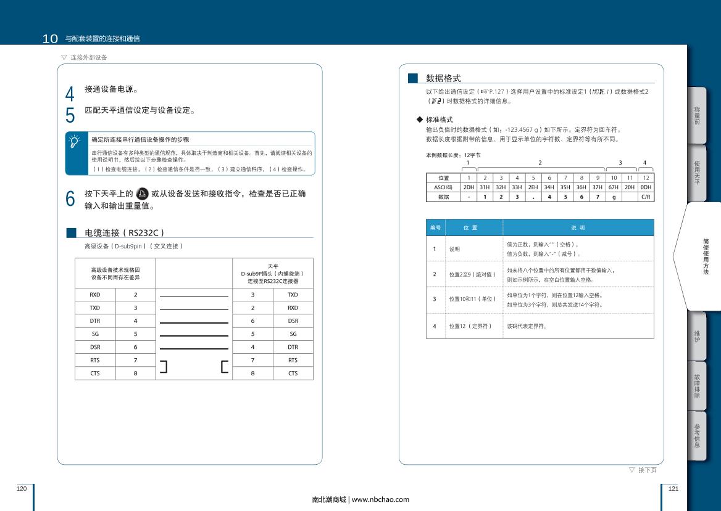Screen dimensions: 721x511
Task: Click the blue 编号 table header
Action: coord(435,227)
